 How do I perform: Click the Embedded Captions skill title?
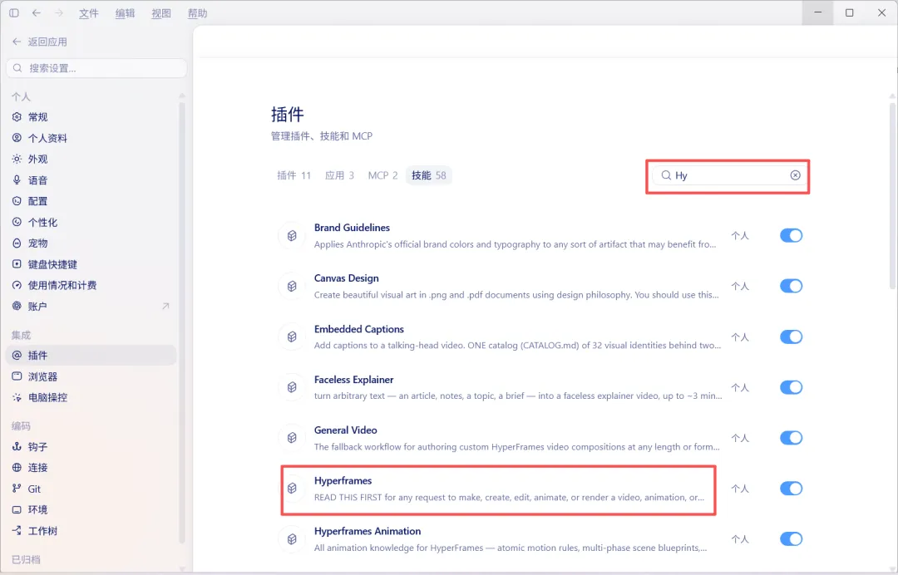(x=358, y=329)
